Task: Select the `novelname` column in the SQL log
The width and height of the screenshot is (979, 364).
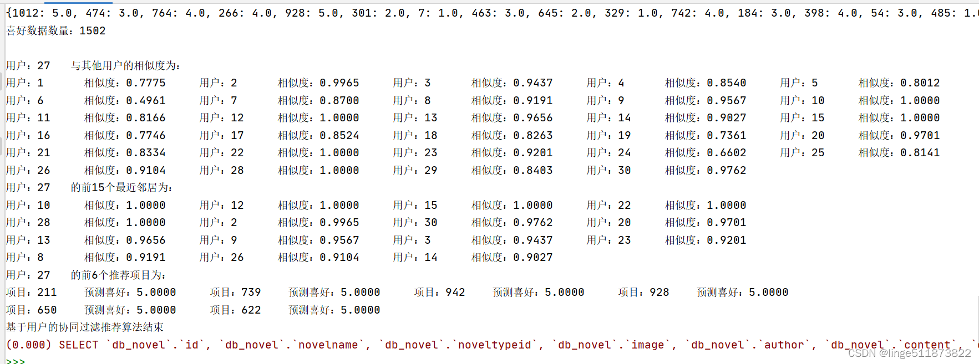Action: pos(329,345)
